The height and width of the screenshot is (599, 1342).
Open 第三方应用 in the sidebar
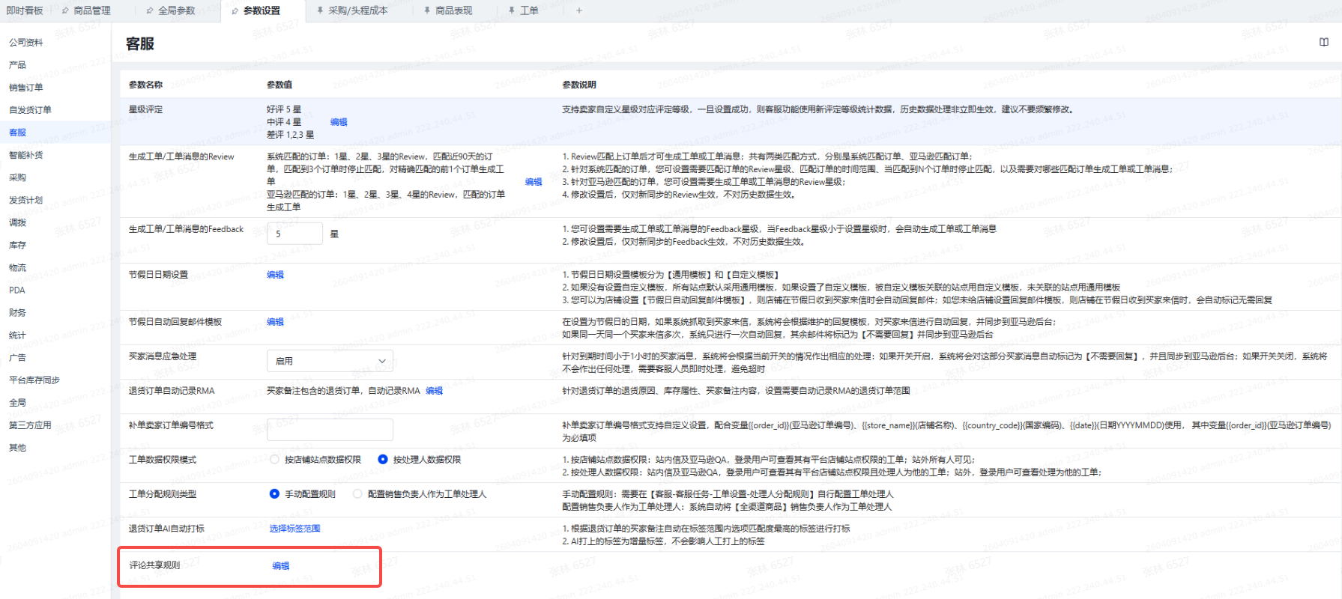point(30,425)
